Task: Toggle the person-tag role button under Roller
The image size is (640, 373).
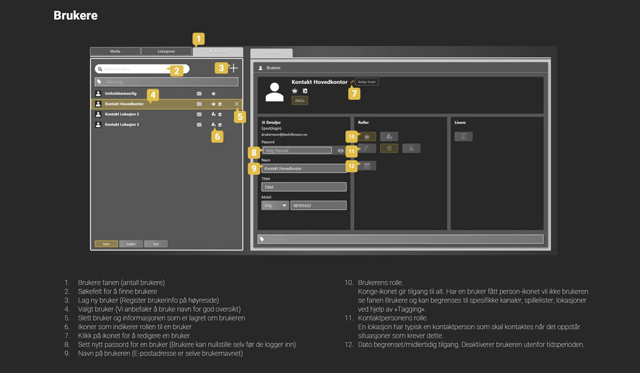Action: coord(389,137)
